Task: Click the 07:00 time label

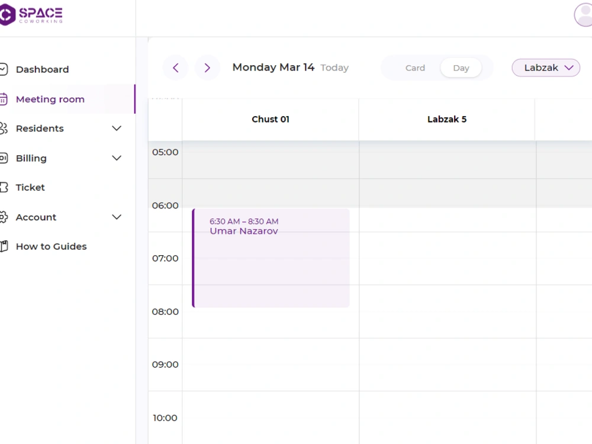Action: click(165, 259)
